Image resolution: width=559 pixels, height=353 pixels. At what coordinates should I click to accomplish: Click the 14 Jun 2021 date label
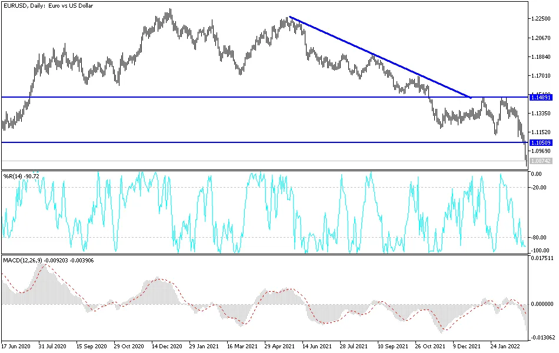click(x=317, y=346)
